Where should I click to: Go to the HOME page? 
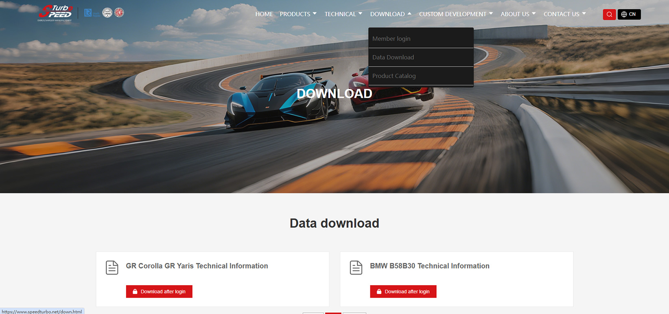coord(264,14)
